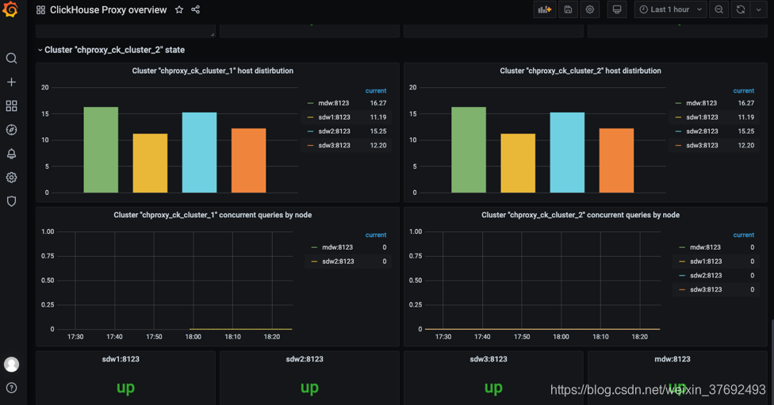Collapse the chproxy_ck_cluster_2 state row
Screen dimensions: 774x405
tap(111, 50)
